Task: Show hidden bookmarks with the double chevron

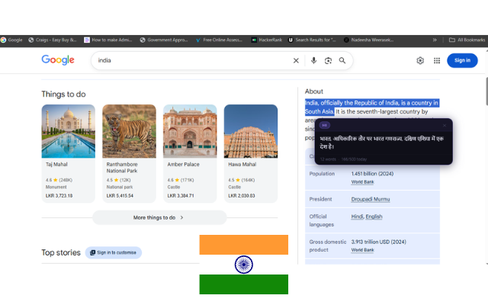Action: (435, 40)
